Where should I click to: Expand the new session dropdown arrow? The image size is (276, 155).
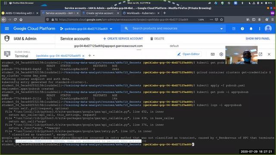94,56
